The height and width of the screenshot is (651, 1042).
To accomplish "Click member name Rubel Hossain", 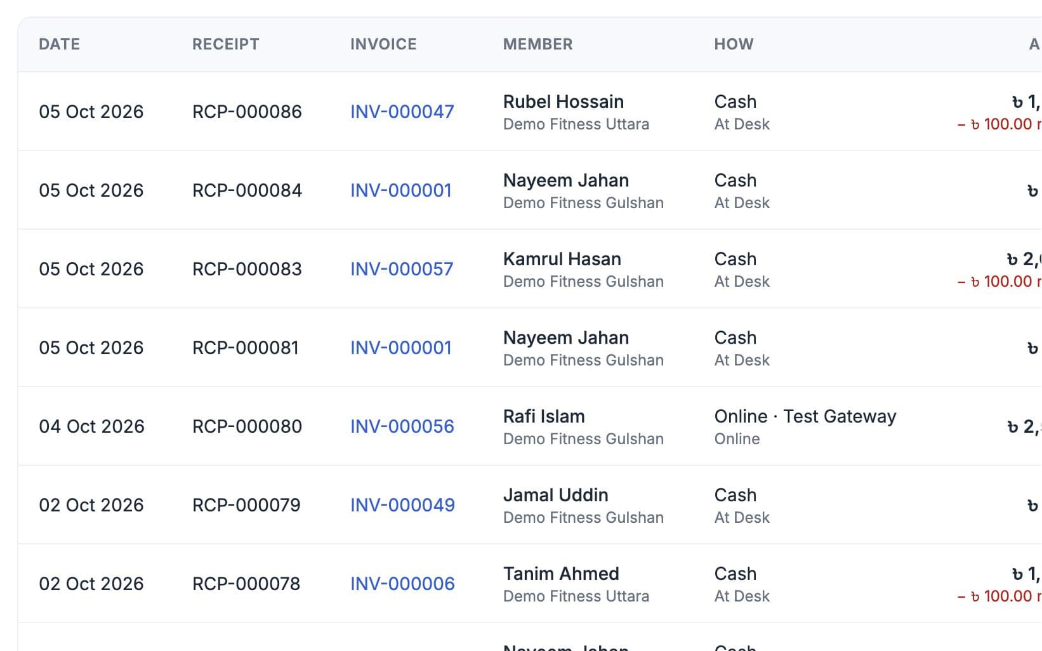I will coord(564,102).
